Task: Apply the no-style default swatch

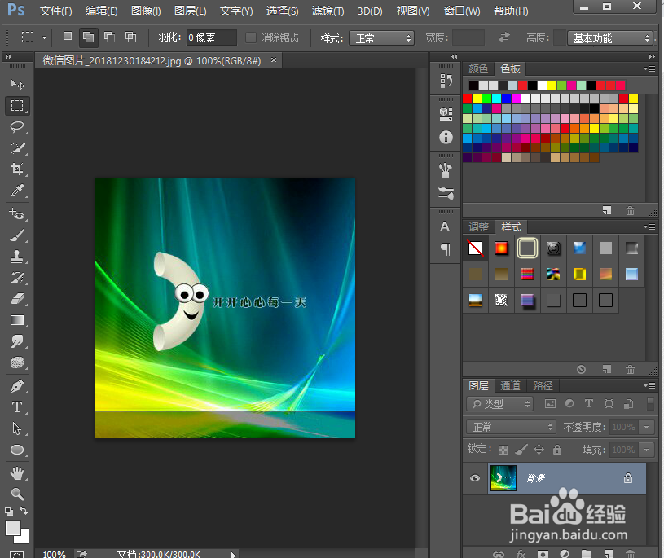Action: [x=475, y=248]
